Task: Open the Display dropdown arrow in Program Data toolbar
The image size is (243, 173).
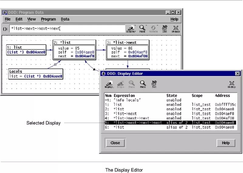Action: pos(135,25)
